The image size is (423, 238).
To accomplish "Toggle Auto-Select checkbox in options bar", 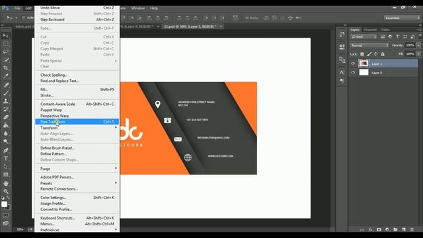I will [x=24, y=18].
